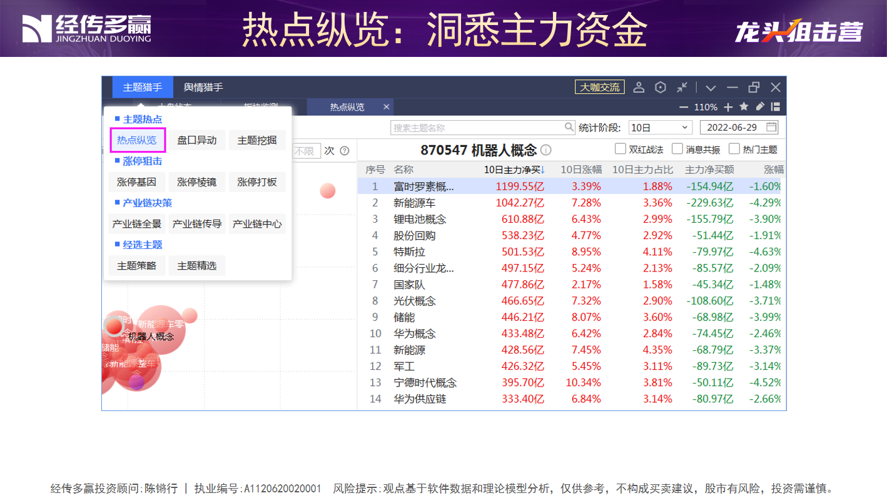
Task: Click the pencil edit icon
Action: (760, 107)
